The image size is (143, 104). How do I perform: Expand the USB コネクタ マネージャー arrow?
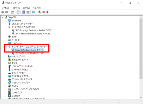coord(6,24)
